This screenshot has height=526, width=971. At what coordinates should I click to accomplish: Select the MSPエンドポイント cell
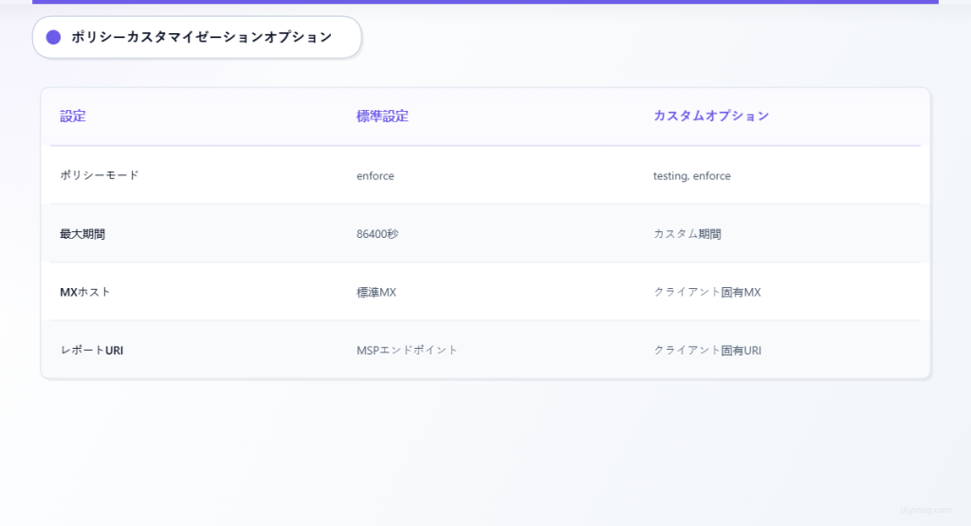407,351
